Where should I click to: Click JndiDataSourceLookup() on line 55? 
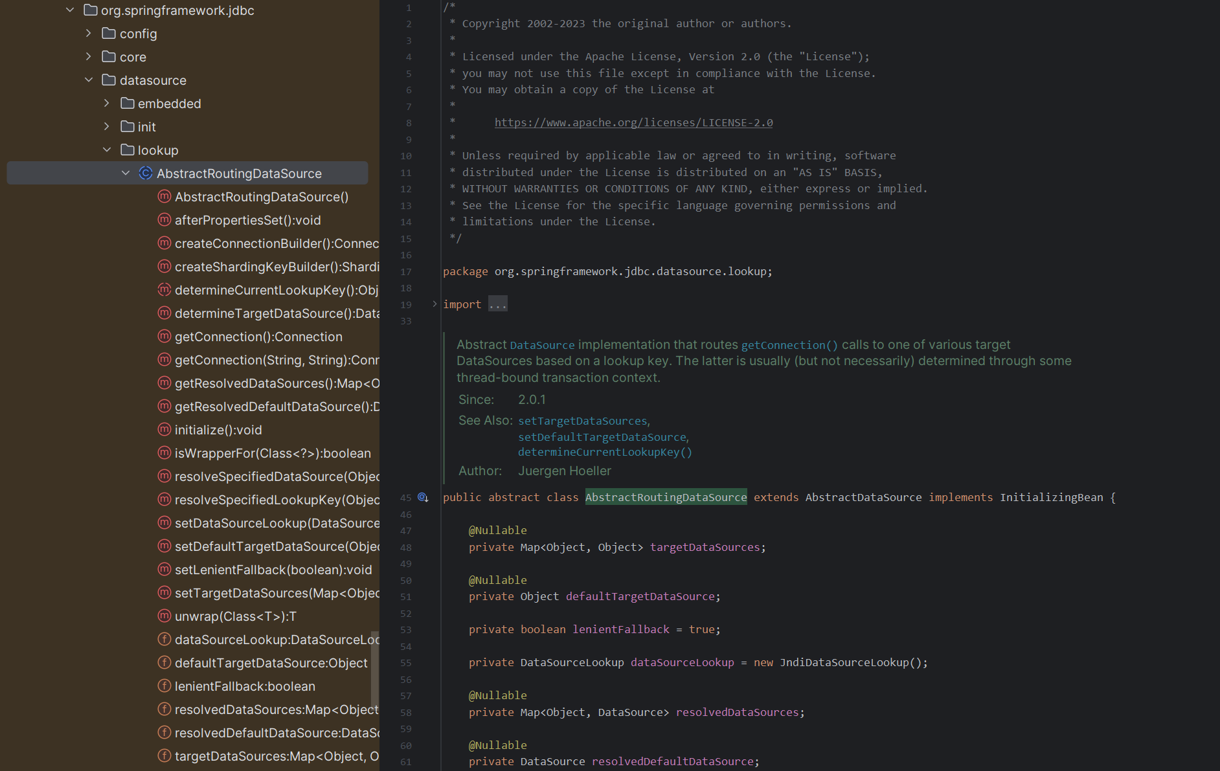pyautogui.click(x=850, y=662)
